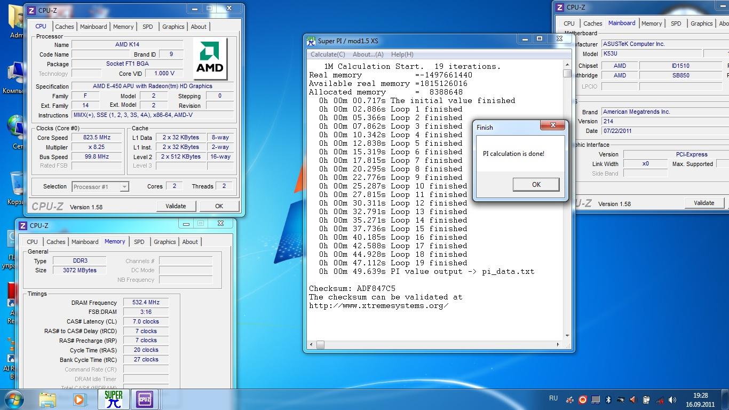Open the taskbar clock showing 19:28

point(700,400)
